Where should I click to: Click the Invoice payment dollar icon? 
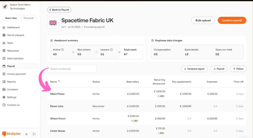click(4, 74)
